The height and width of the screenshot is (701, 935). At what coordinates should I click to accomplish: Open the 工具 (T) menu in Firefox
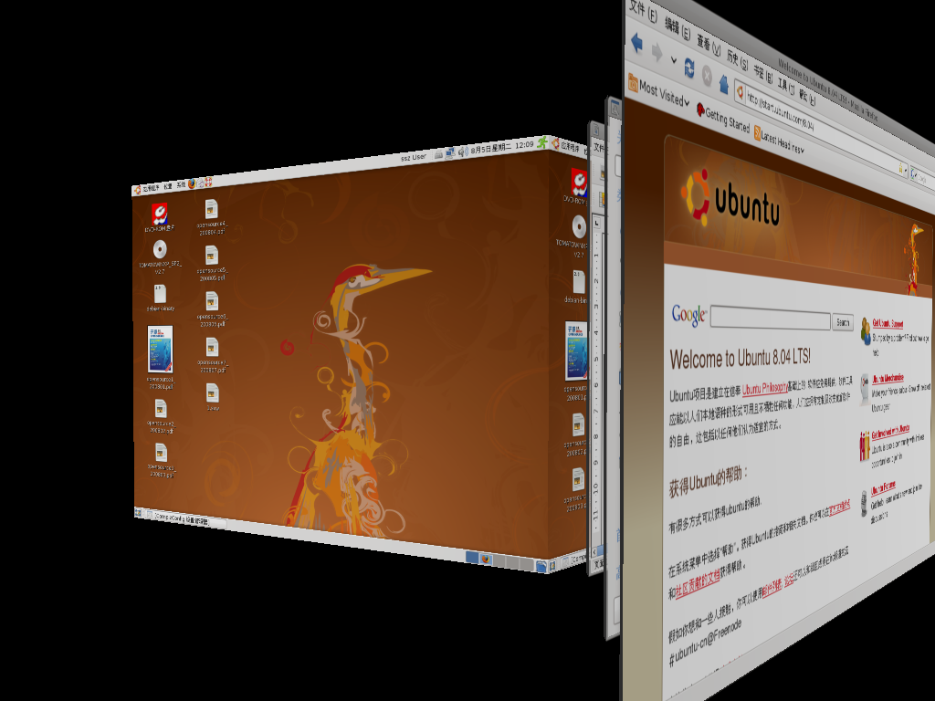point(785,85)
